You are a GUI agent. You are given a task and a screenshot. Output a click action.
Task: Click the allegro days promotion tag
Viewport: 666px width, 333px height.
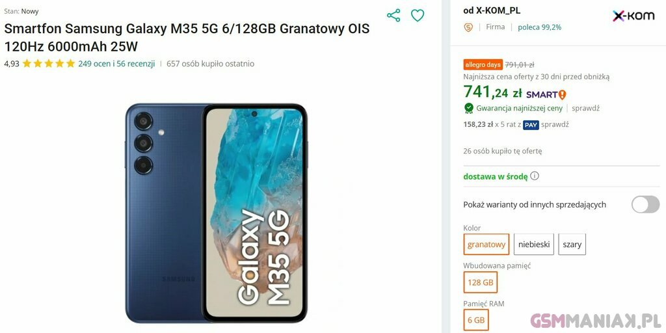coord(483,64)
